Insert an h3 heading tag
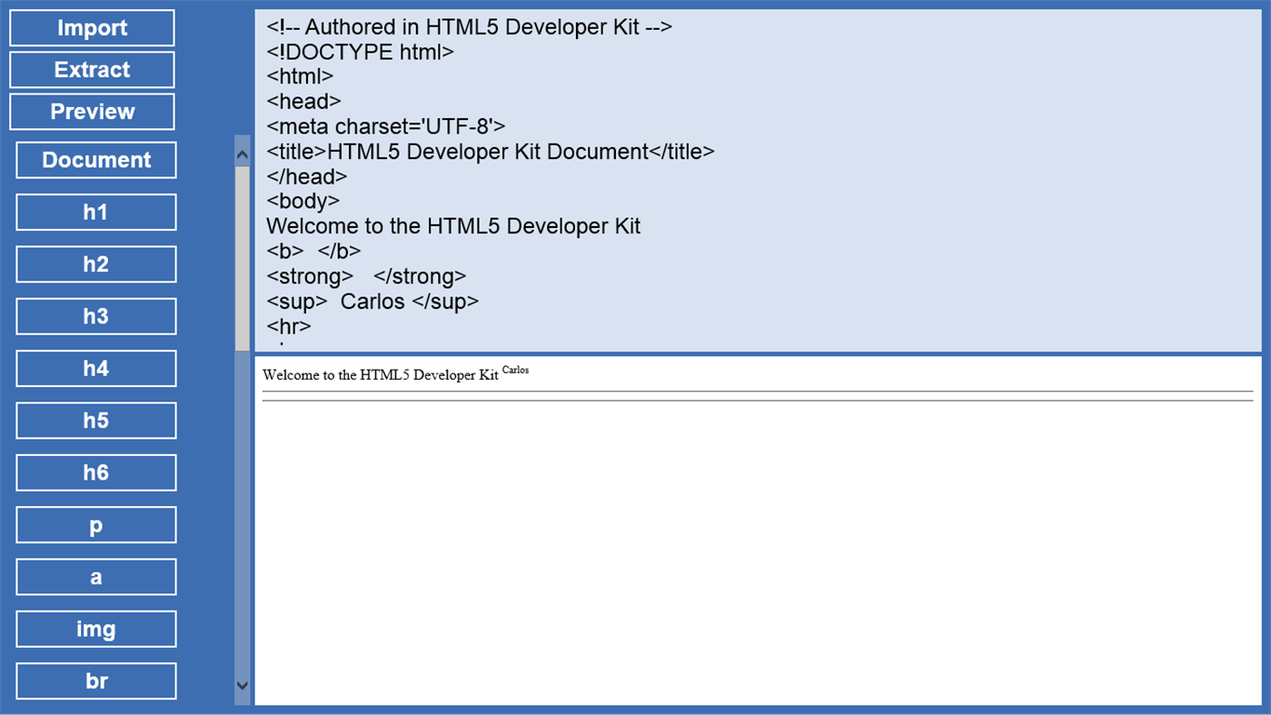Image resolution: width=1271 pixels, height=715 pixels. click(95, 315)
